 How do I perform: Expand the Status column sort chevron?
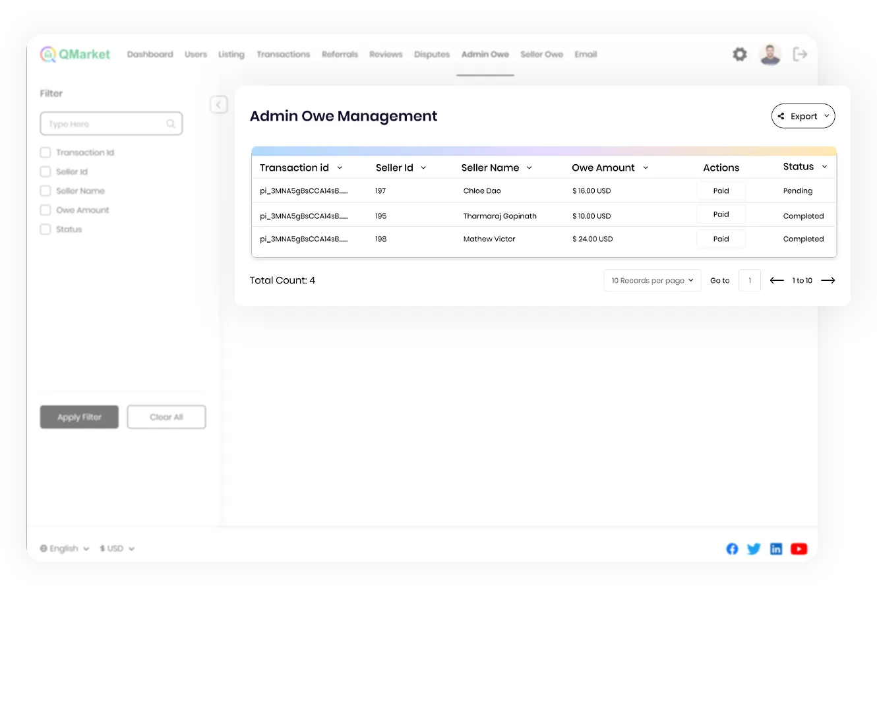pos(824,167)
